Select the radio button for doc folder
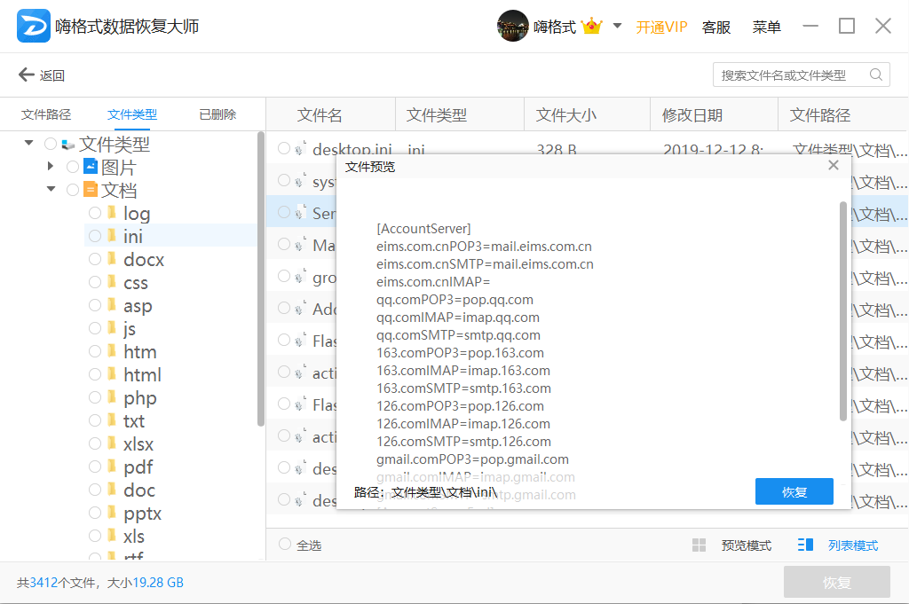 (94, 490)
